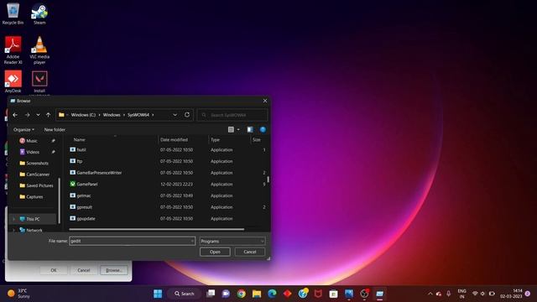
Task: Sort files by the Name column
Action: (x=80, y=140)
